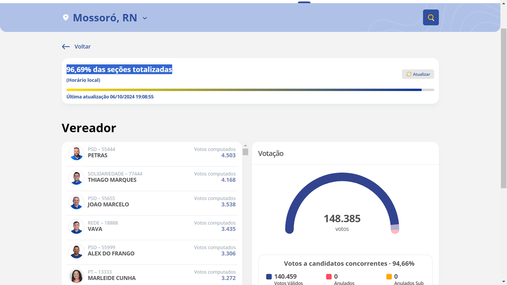Click JOAO MARCELO candidate avatar
This screenshot has height=285, width=507.
pyautogui.click(x=76, y=202)
